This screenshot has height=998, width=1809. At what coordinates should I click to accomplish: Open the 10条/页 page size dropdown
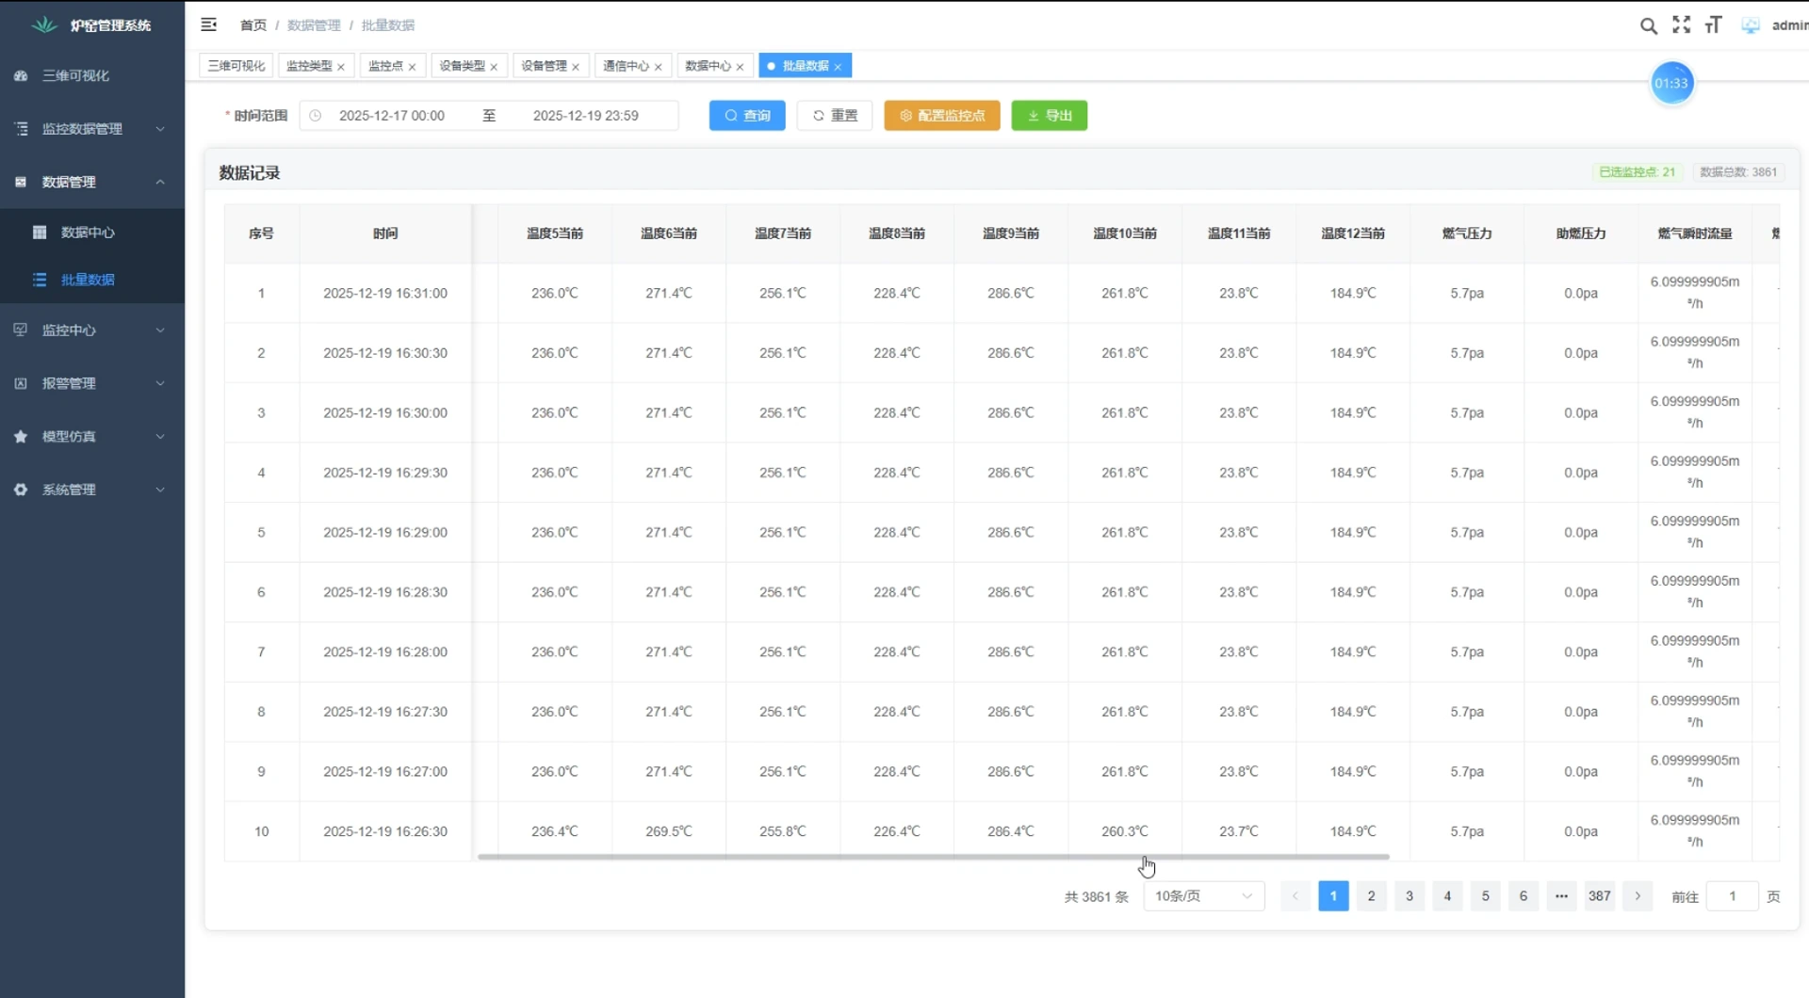pyautogui.click(x=1203, y=896)
